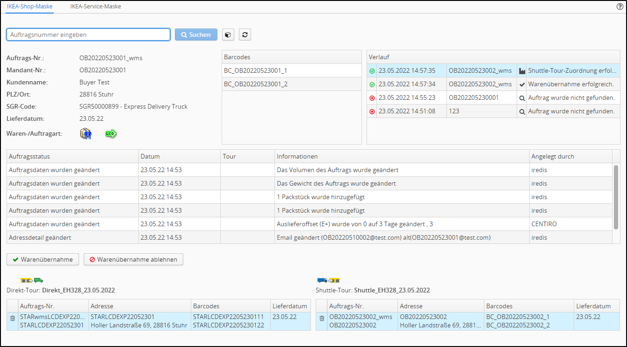Click red error icon for 14:51:08 entry
The image size is (627, 347).
(372, 111)
